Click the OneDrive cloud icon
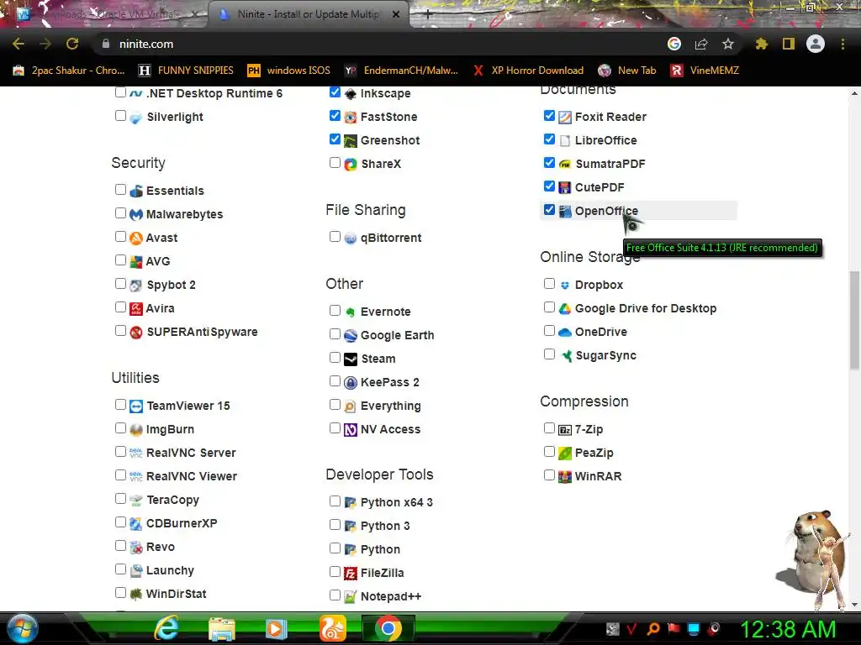Image resolution: width=861 pixels, height=645 pixels. [564, 333]
